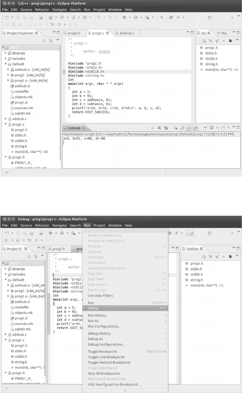Collapse the Default folder in top Project Explorer
The width and height of the screenshot is (242, 393).
[x=5, y=64]
